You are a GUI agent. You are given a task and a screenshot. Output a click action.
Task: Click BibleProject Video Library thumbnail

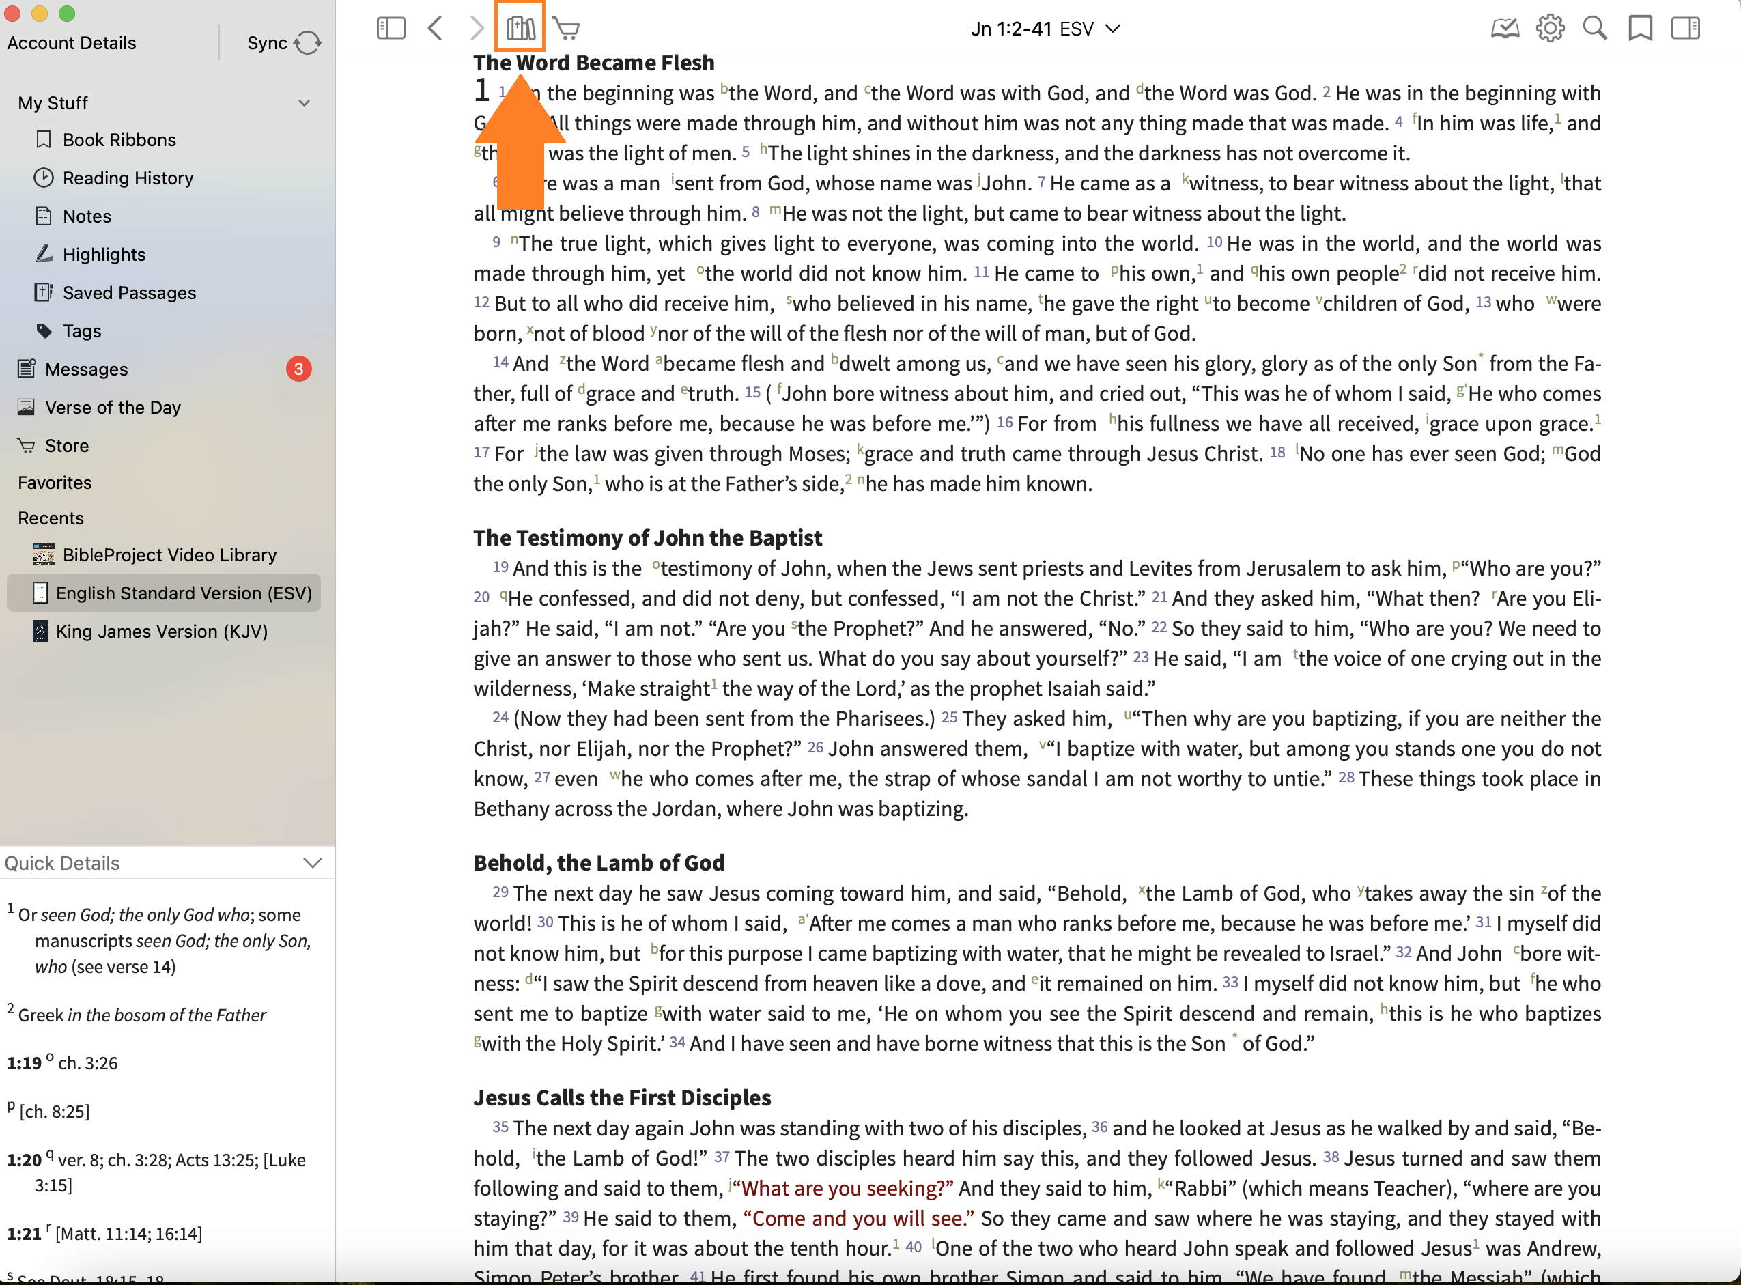(44, 554)
